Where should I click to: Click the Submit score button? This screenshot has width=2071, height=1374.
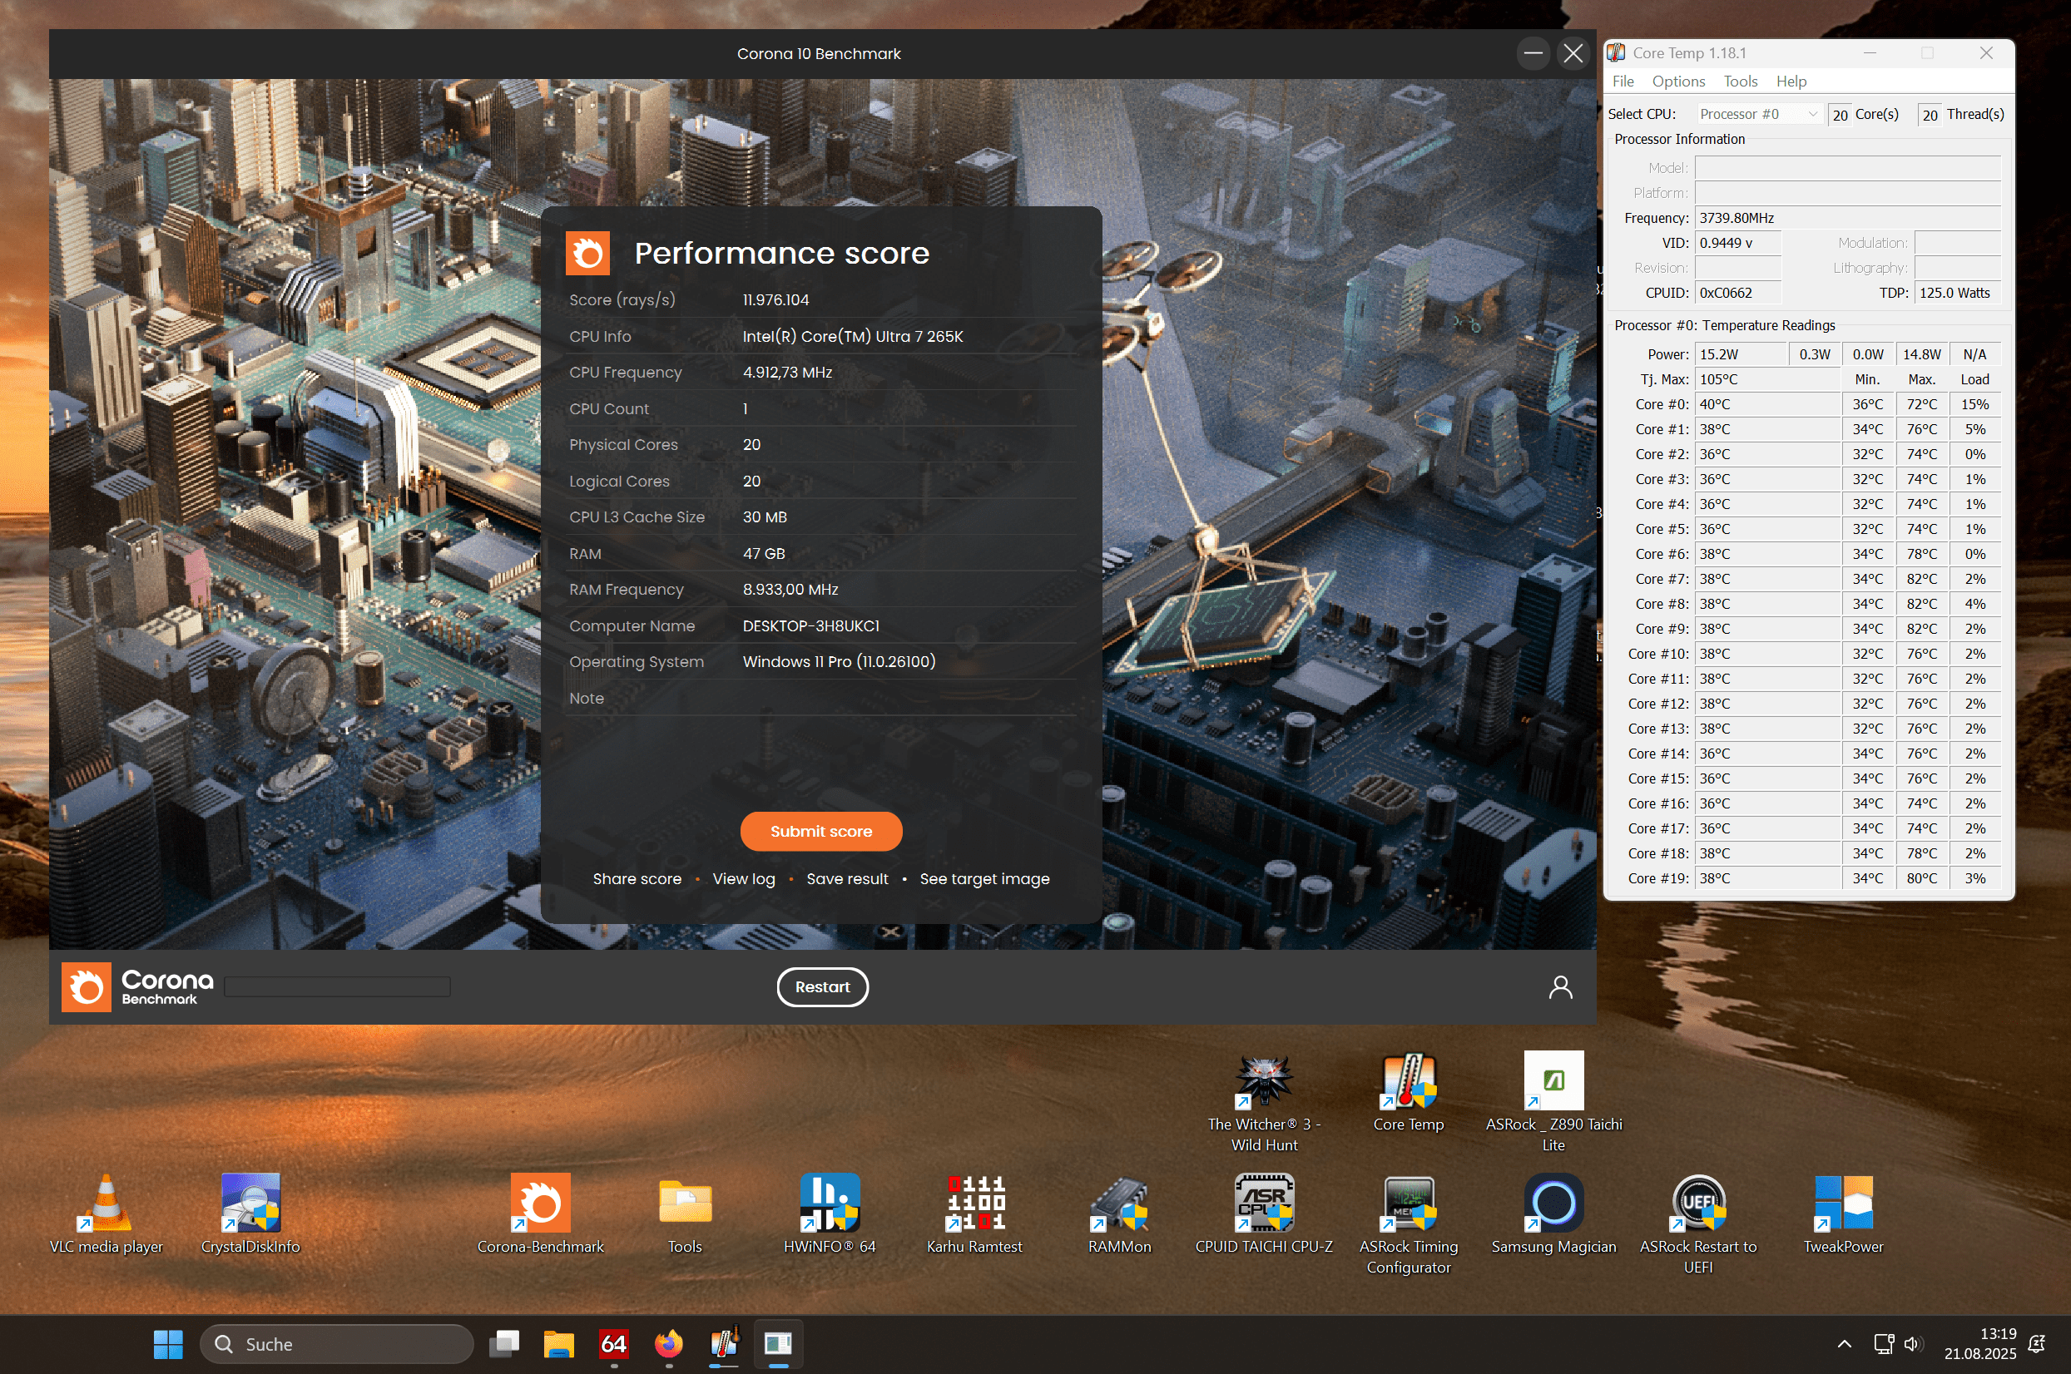click(x=820, y=831)
